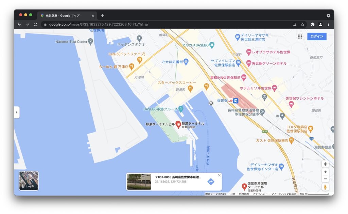Image resolution: width=348 pixels, height=214 pixels.
Task: Open the プライバシー footer link
Action: click(260, 194)
